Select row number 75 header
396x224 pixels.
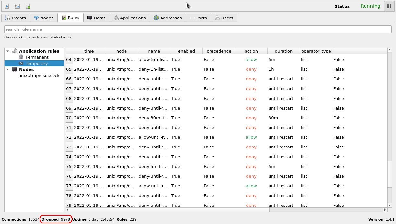click(x=69, y=167)
